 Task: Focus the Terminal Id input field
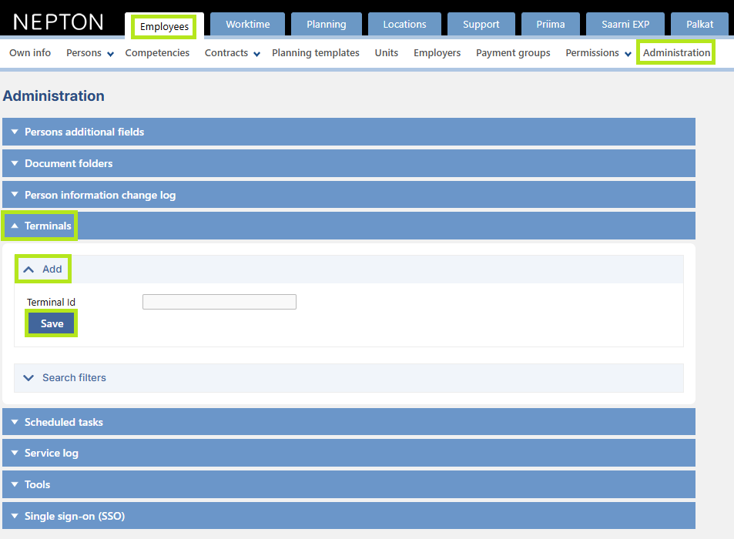coord(219,302)
